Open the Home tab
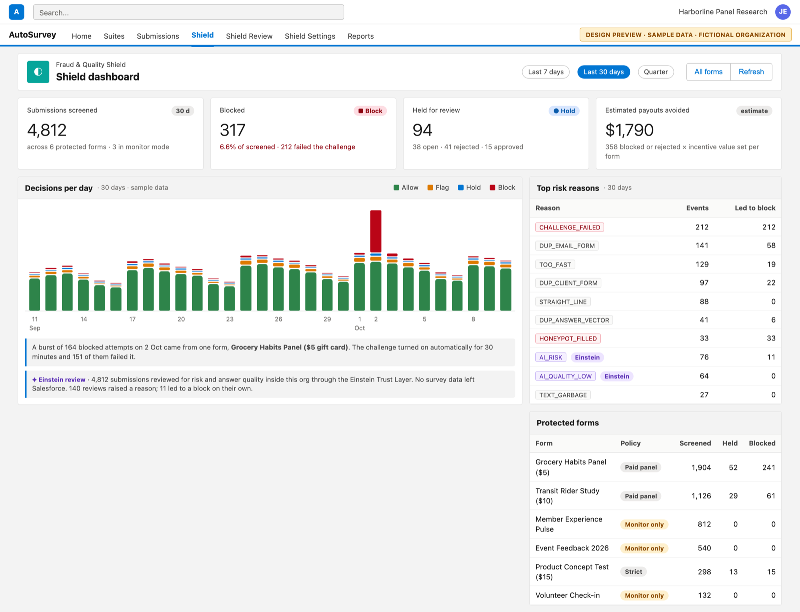This screenshot has height=612, width=800. pos(81,36)
